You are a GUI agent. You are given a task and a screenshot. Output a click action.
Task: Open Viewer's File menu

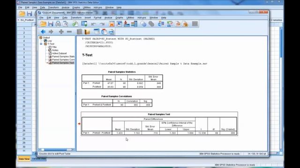click(x=41, y=18)
